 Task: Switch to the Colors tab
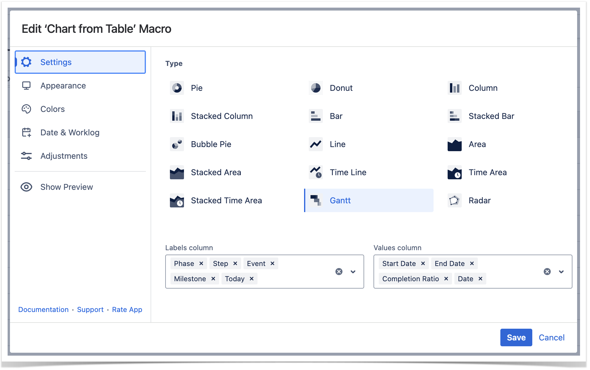tap(52, 109)
